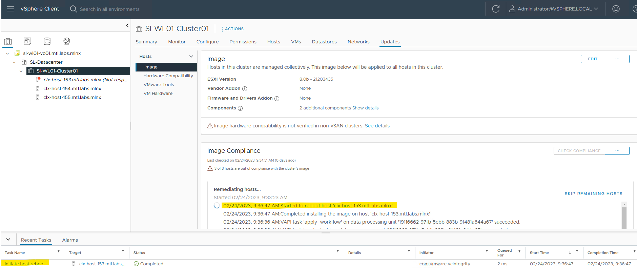
Task: Filter the Initiator column
Action: coord(487,251)
